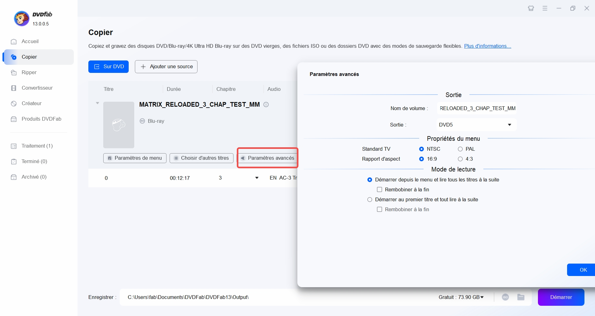Viewport: 595px width, 316px height.
Task: Follow the Plus d'informations link
Action: (x=487, y=46)
